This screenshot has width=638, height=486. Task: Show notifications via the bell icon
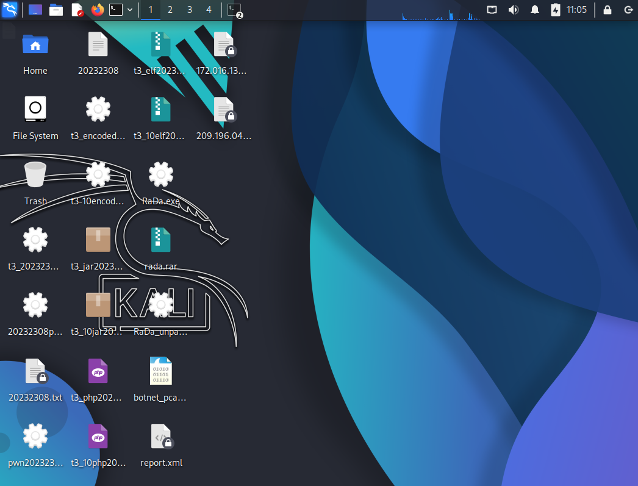pos(535,10)
